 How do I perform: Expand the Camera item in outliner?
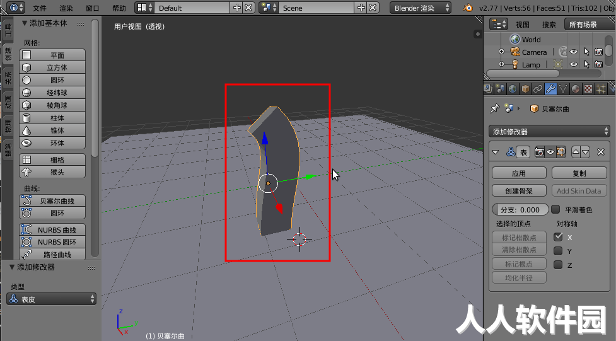click(x=502, y=52)
